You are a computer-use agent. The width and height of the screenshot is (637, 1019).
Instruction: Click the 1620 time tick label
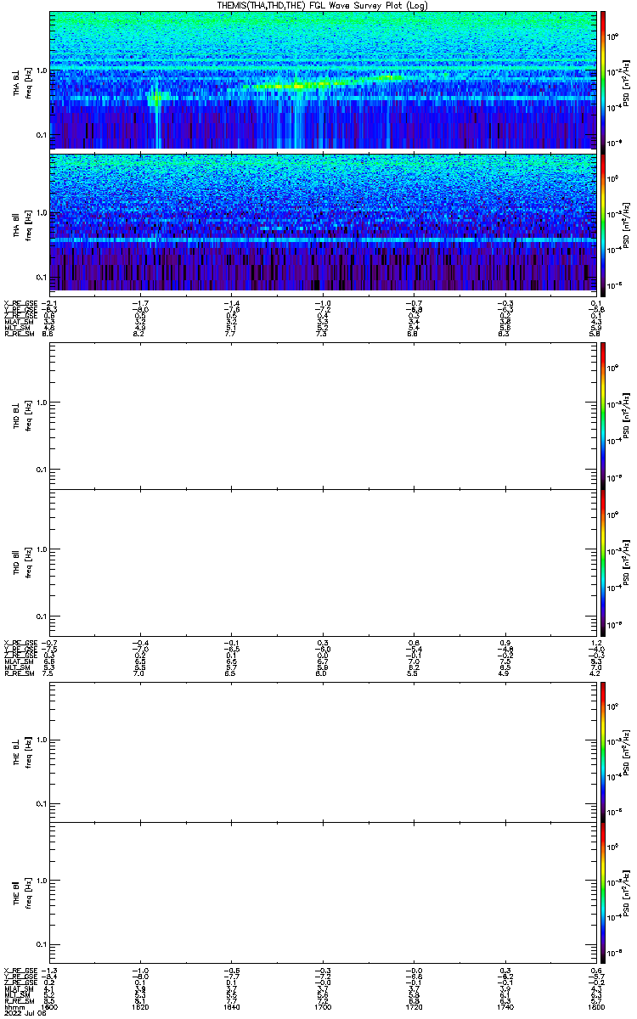click(x=140, y=1007)
